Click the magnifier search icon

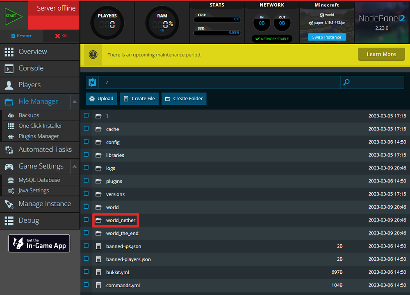[346, 82]
